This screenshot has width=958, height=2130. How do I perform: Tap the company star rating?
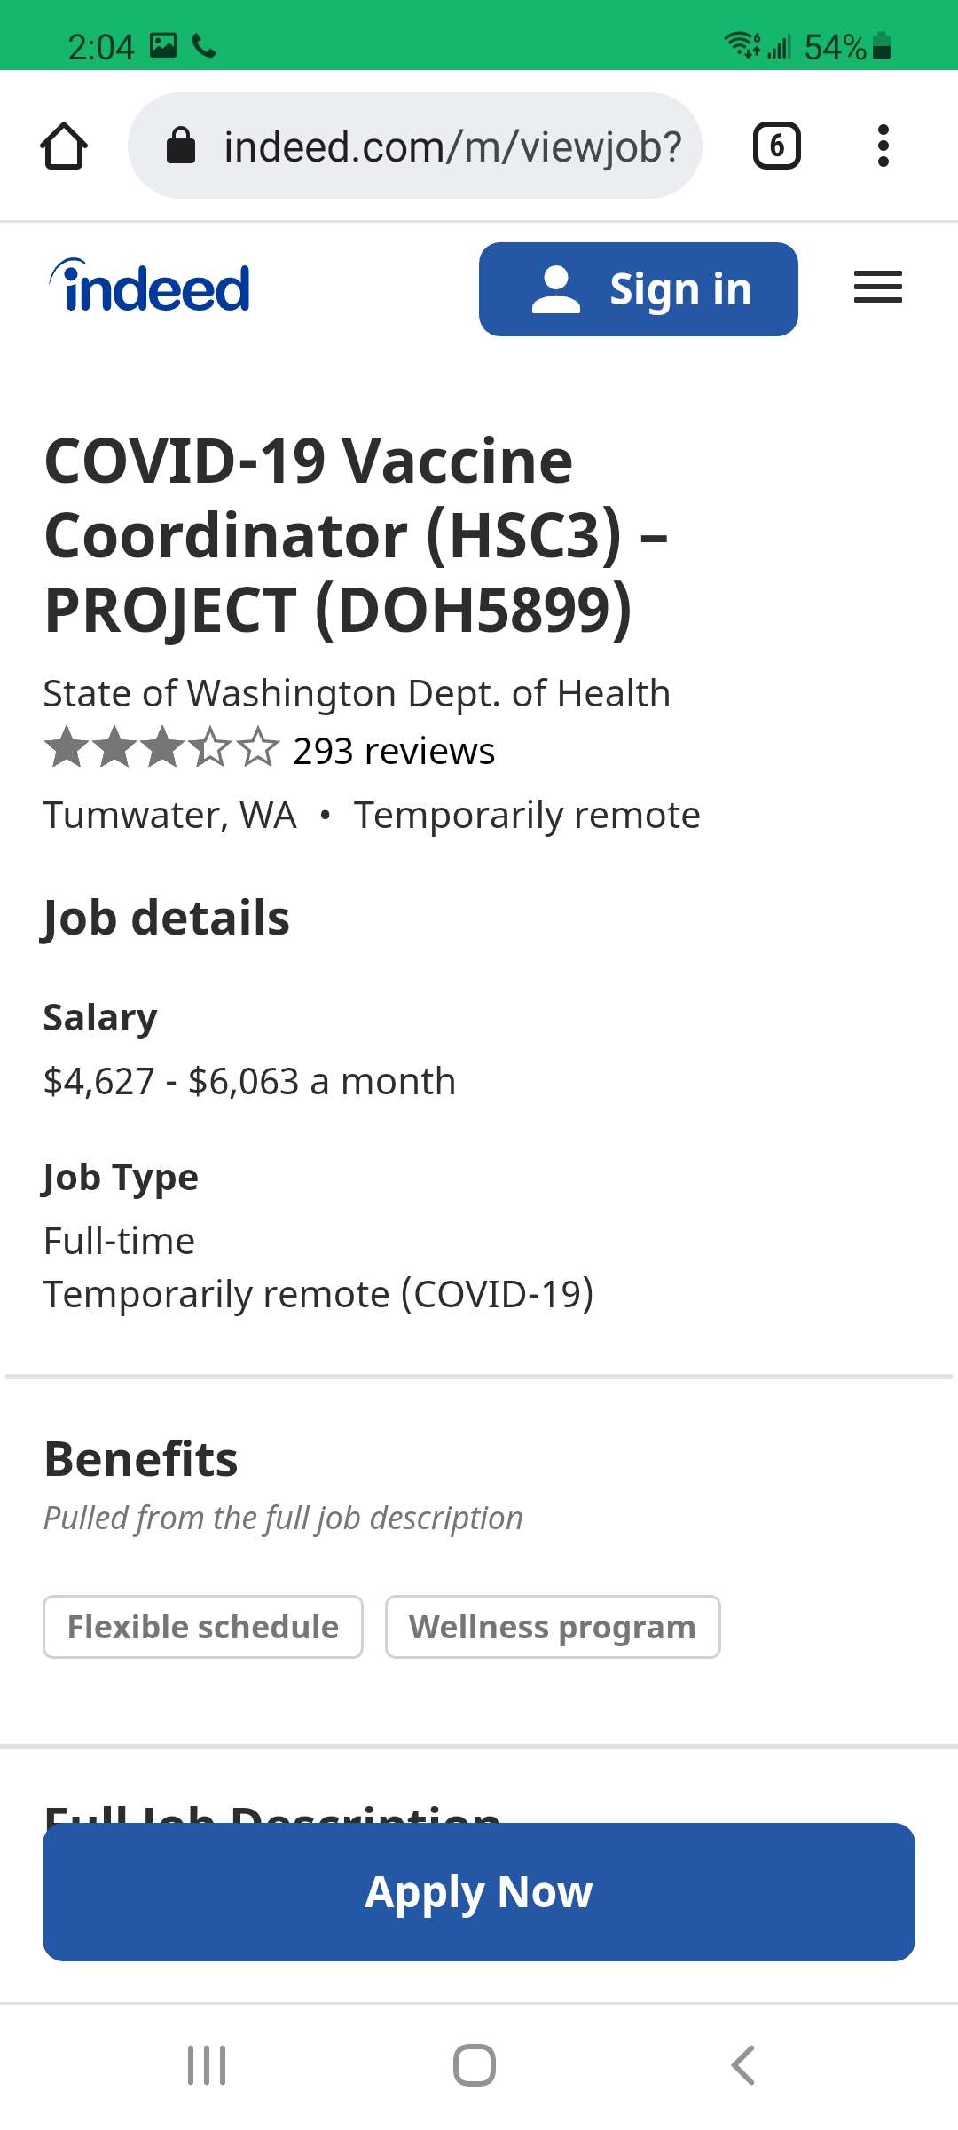pos(161,747)
